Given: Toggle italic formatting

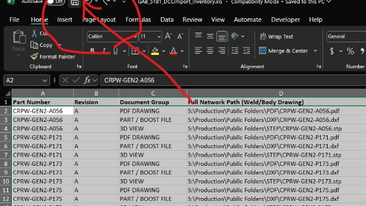Looking at the screenshot, I should pyautogui.click(x=104, y=50).
